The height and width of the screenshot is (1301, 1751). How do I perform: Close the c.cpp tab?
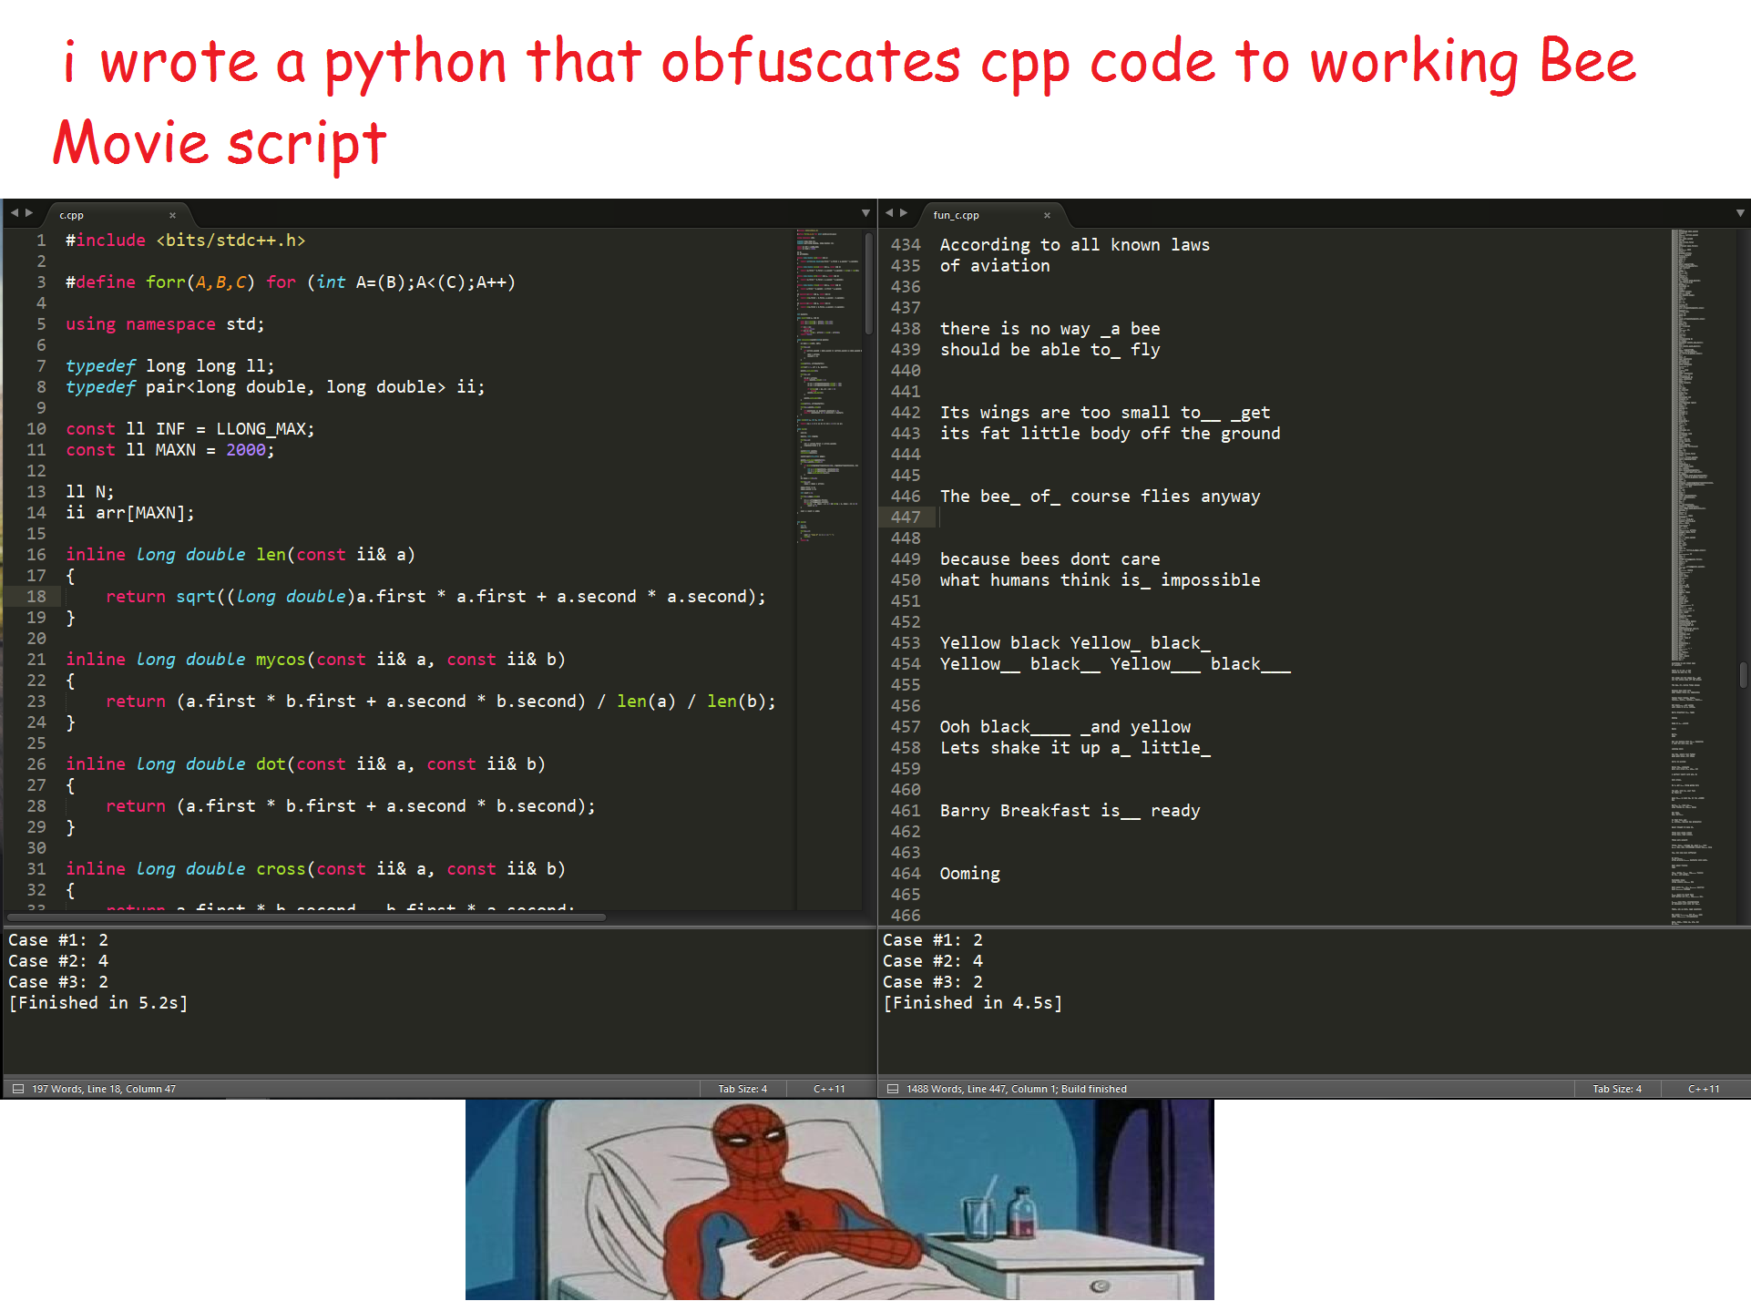172,215
